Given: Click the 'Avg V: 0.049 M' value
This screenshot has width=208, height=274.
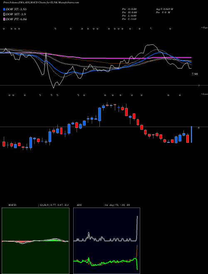Looking at the screenshot, I should point(164,9).
